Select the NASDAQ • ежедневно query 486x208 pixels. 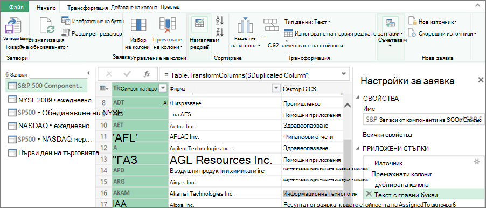(49, 126)
